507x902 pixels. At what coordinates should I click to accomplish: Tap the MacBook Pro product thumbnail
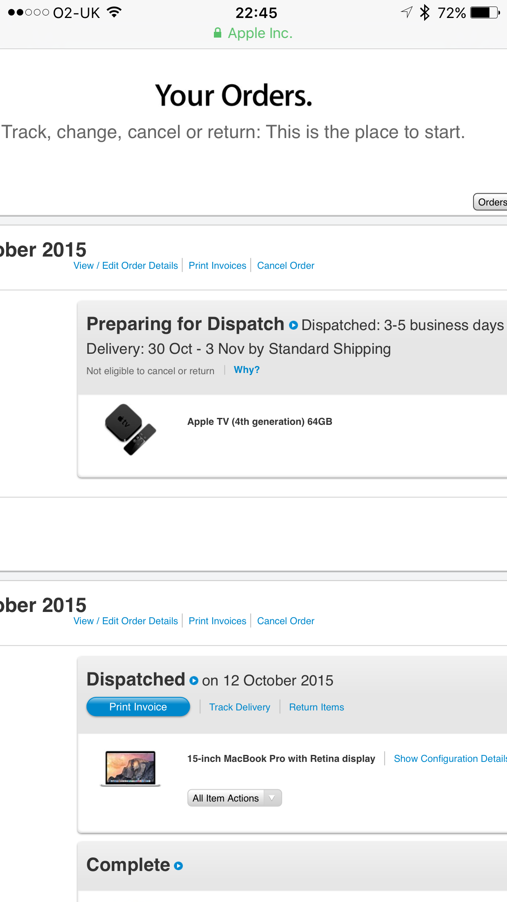pyautogui.click(x=131, y=768)
